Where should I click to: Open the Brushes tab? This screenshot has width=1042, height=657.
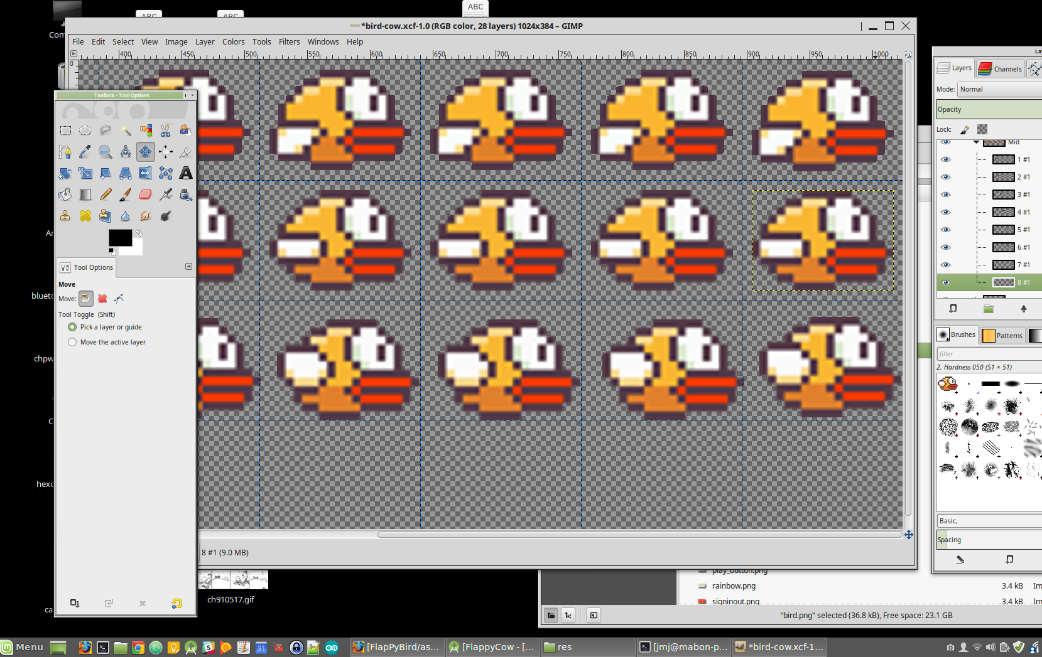[x=956, y=334]
